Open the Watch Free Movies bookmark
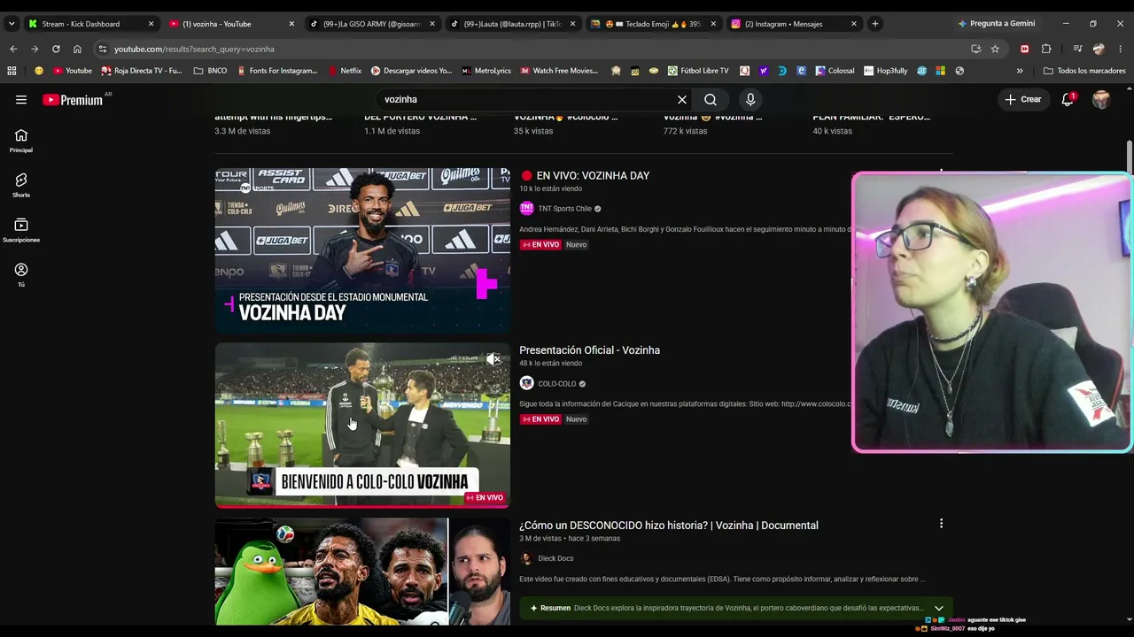The image size is (1134, 637). 559,71
